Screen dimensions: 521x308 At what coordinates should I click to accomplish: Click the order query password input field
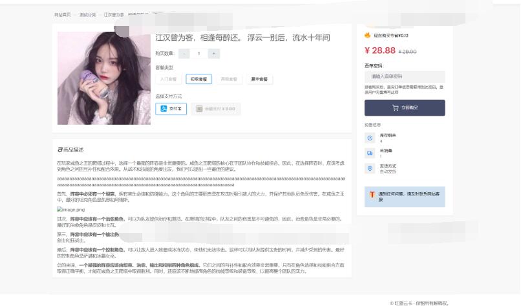click(404, 76)
